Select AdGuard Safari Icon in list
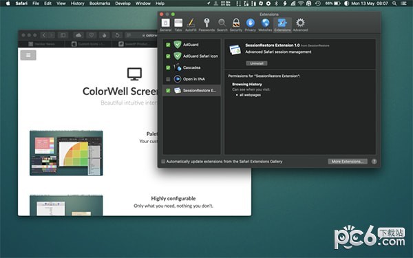Viewport: 413px width, 258px height. (x=191, y=56)
